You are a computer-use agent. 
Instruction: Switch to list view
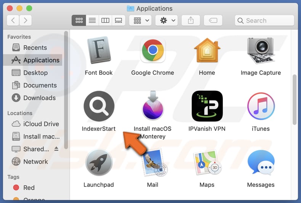pos(92,20)
